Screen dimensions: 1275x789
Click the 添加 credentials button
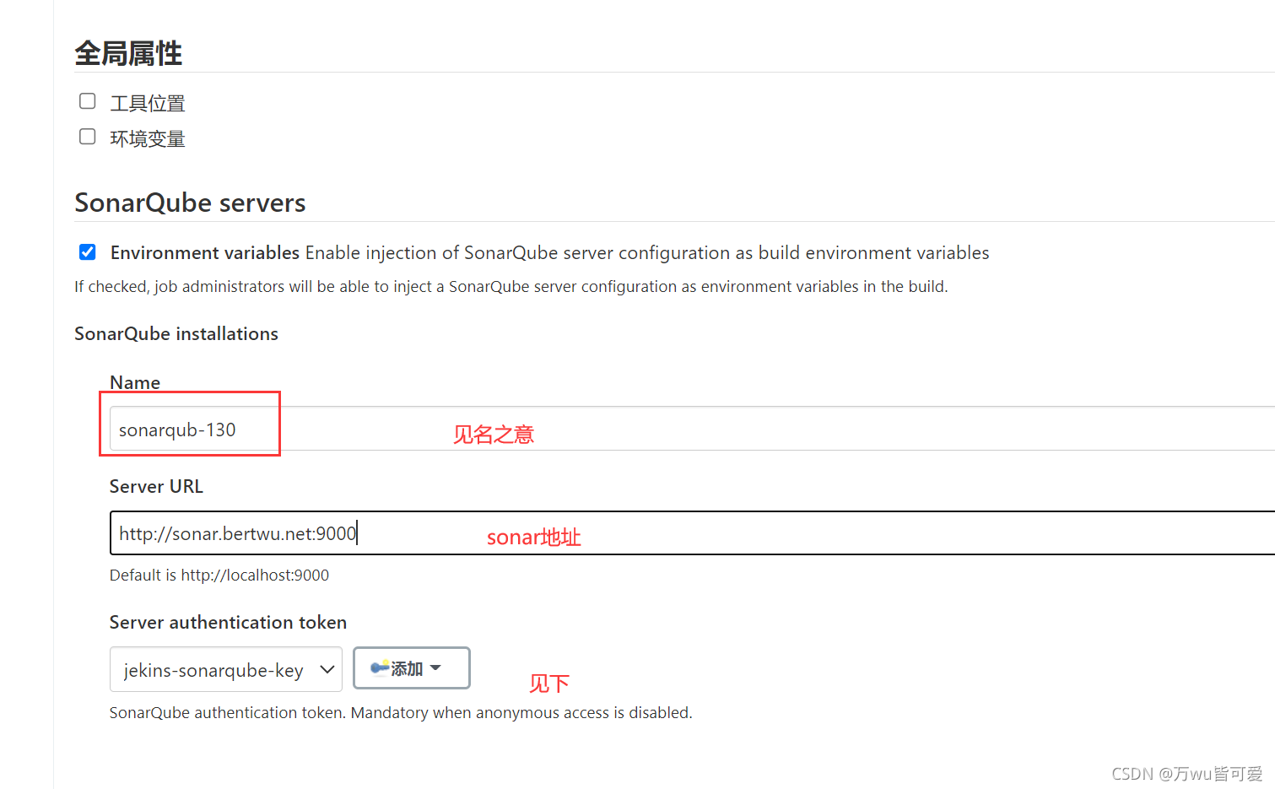[412, 668]
